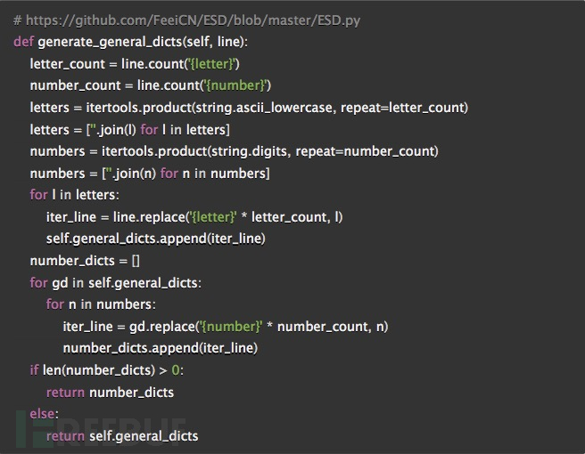Click the generate_general_dicts function name
Viewport: 585px width, 454px height.
point(110,42)
